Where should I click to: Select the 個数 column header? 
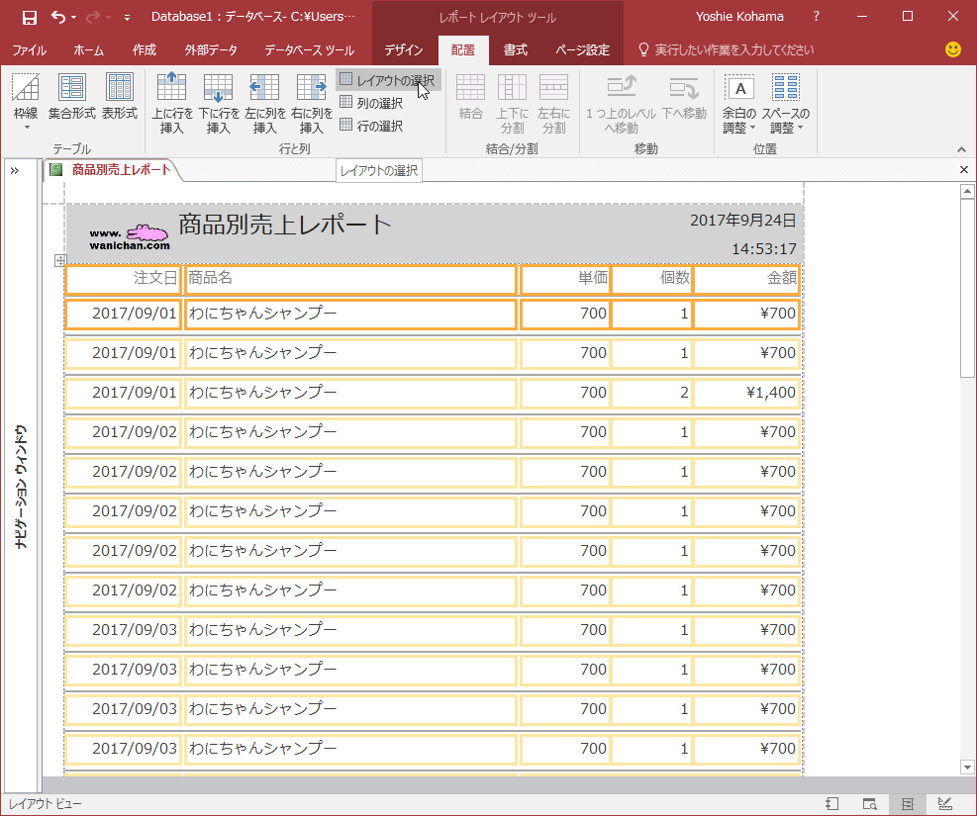652,279
